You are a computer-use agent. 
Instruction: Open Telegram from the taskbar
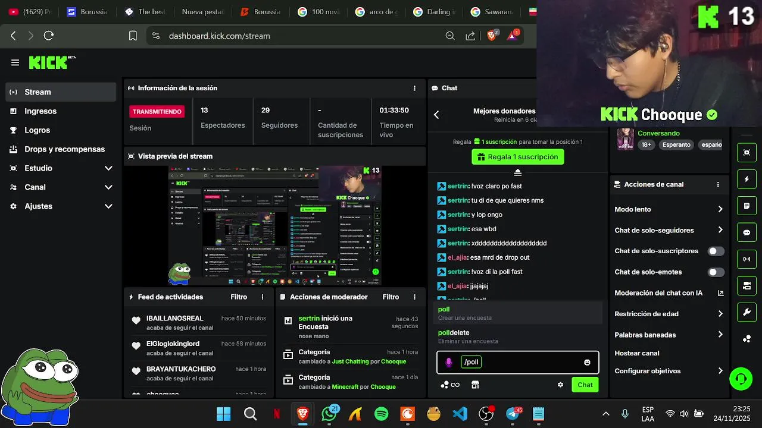point(513,414)
